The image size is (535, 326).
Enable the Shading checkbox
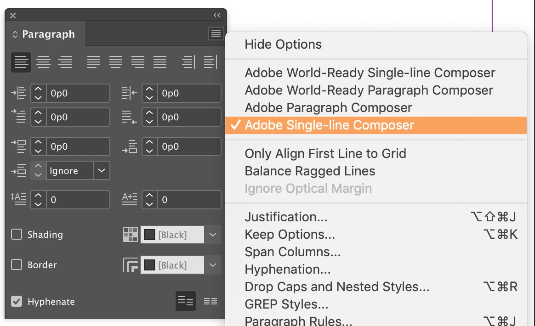17,234
